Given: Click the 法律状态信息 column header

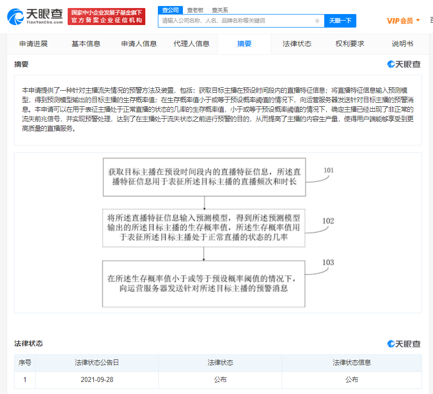Looking at the screenshot, I should (x=352, y=362).
